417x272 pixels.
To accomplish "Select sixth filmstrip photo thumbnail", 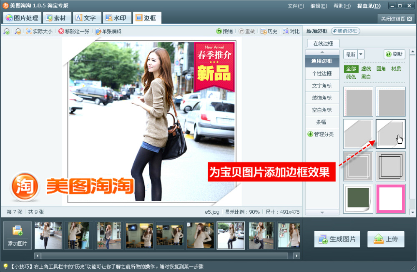I will tap(200, 236).
